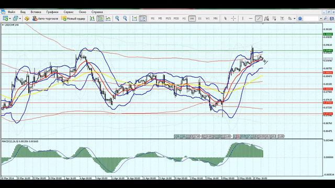335x188 pixels.
Task: Click the application icon beside Файл
Action: pyautogui.click(x=3, y=12)
